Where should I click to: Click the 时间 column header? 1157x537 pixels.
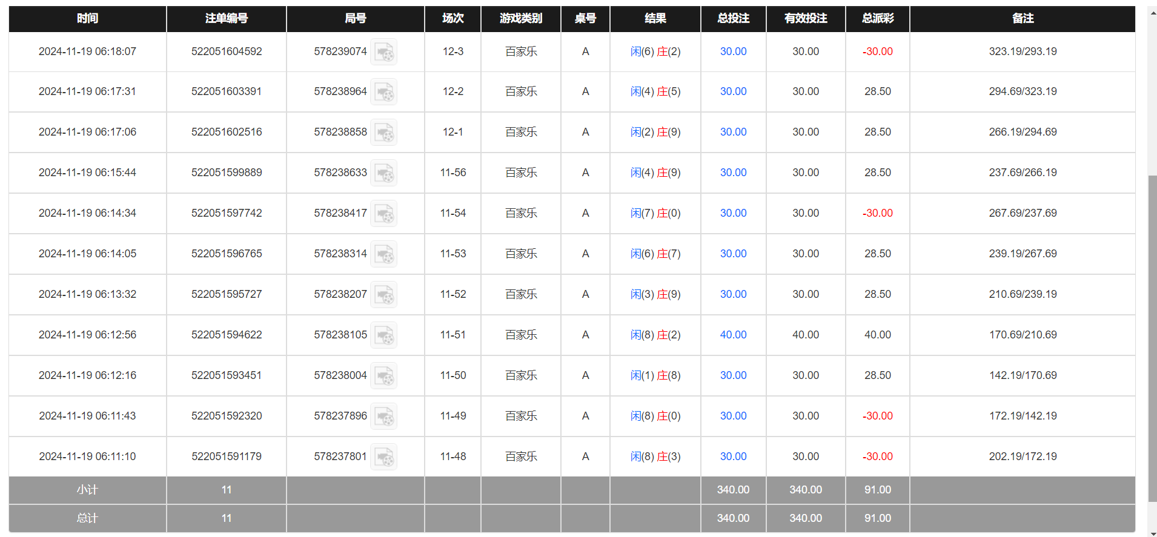tap(87, 18)
